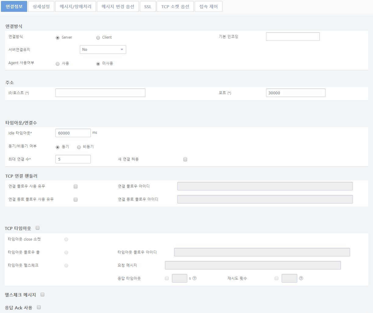Enable the 새 연결 허용 checkbox
This screenshot has height=313, width=373.
point(185,159)
